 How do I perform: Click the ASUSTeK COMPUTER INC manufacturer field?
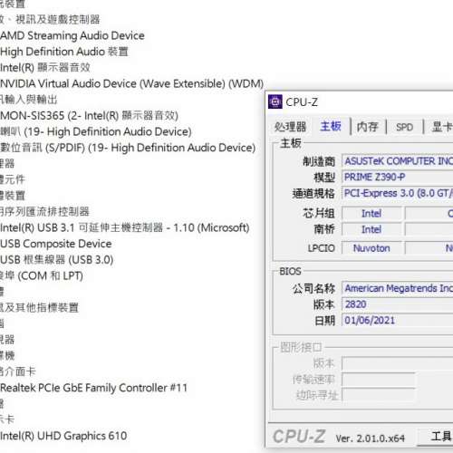398,161
